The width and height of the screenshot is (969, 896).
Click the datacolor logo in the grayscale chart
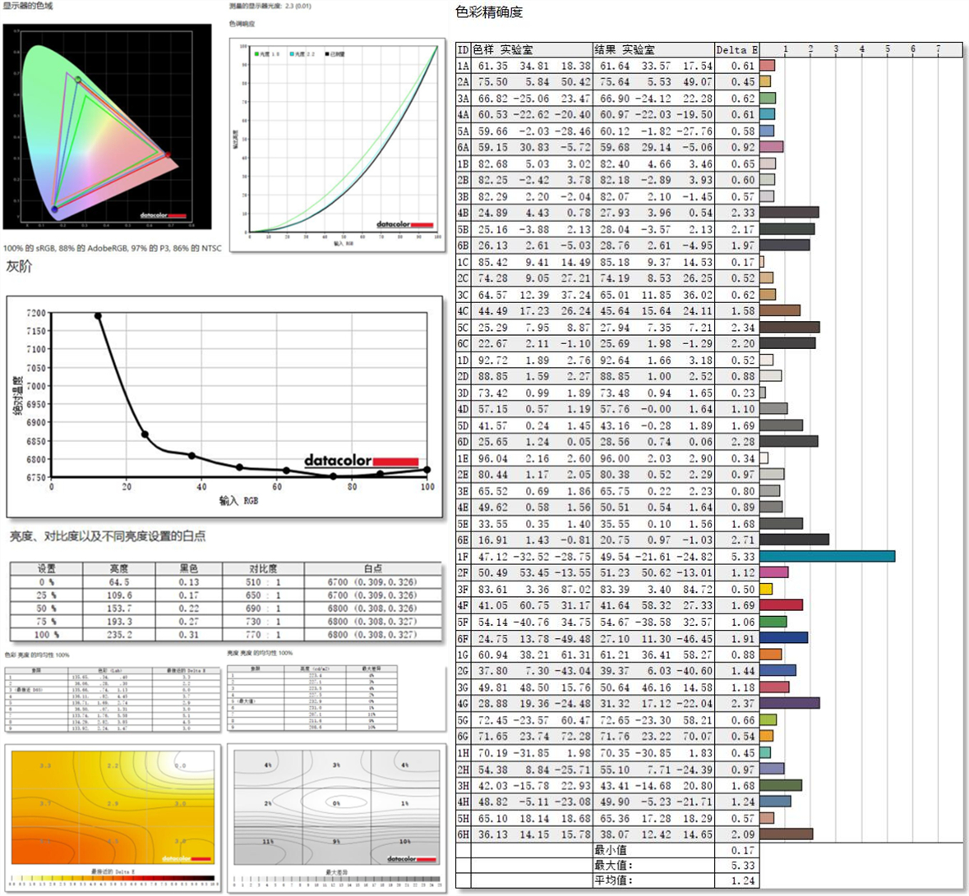[x=361, y=461]
